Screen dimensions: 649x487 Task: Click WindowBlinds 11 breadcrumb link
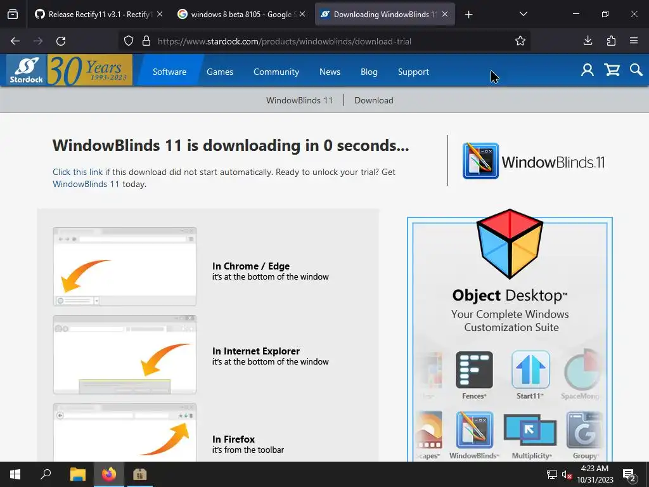[299, 100]
